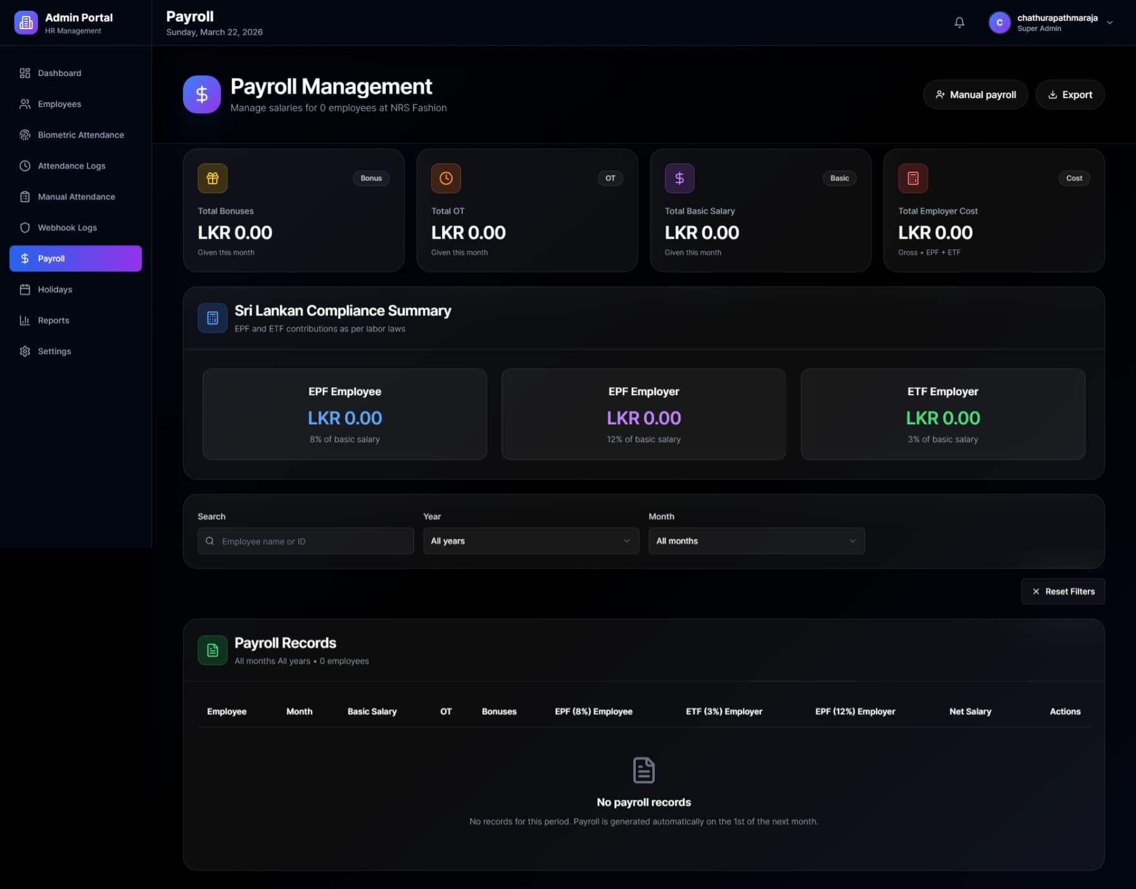Select the Biometric Attendance section
Viewport: 1136px width, 889px height.
pos(80,135)
